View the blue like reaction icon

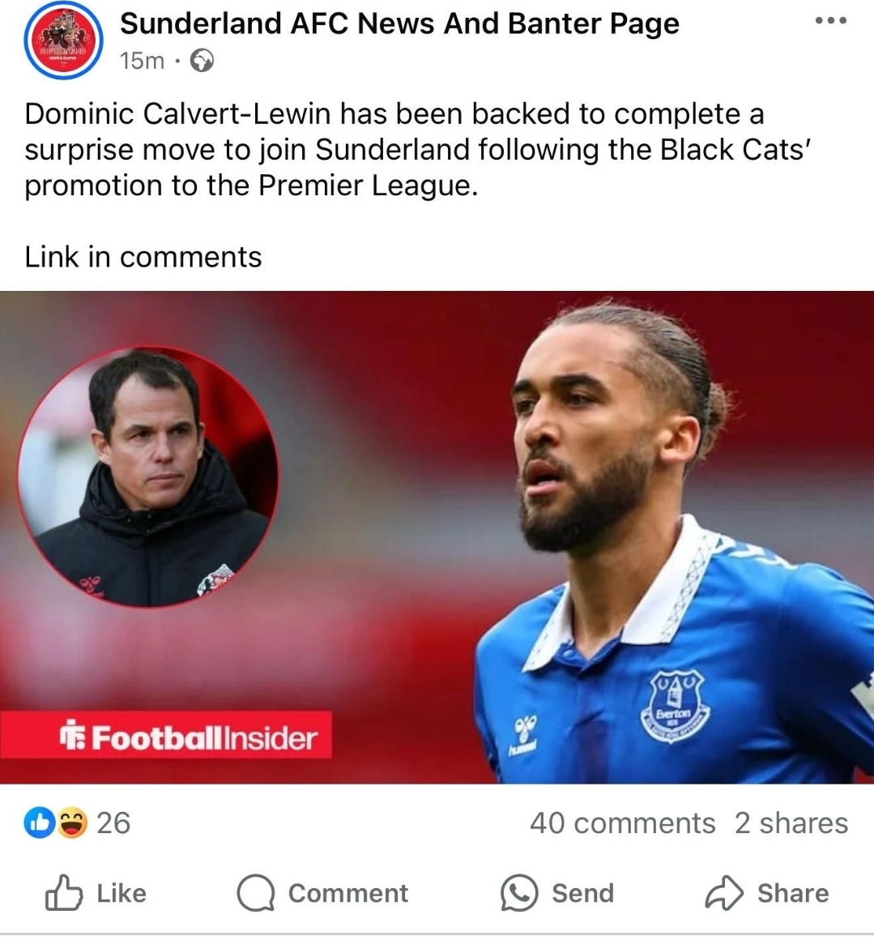pyautogui.click(x=39, y=823)
